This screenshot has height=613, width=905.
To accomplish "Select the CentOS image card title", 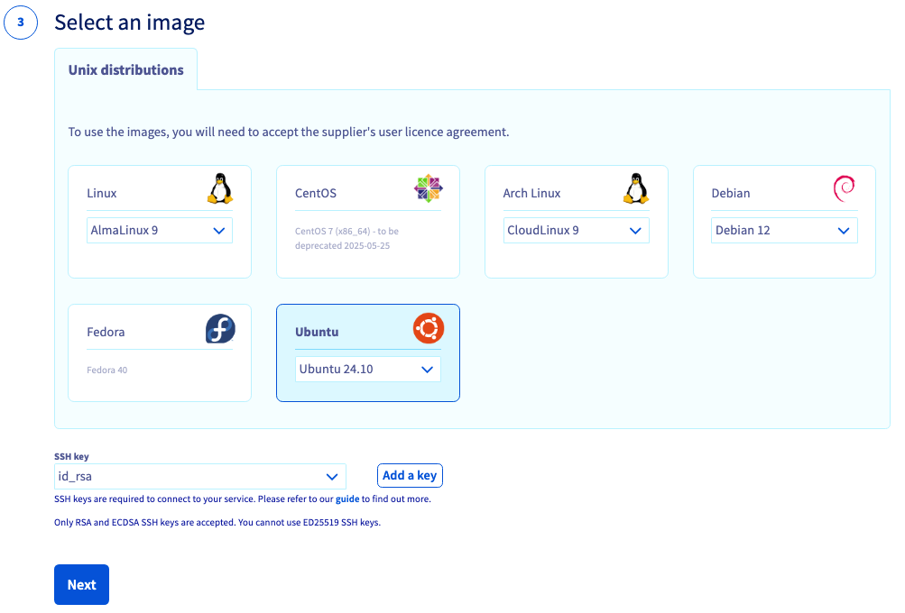I will [316, 193].
